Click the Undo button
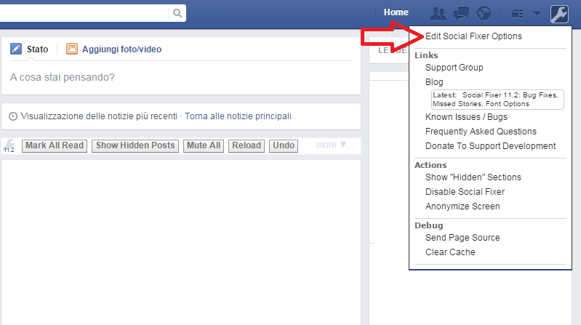 (284, 145)
